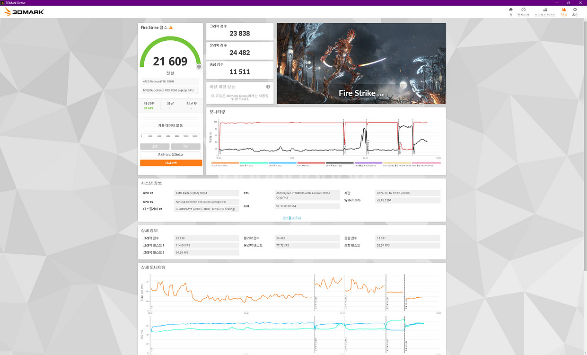
Task: Click the SystemInfo version v5.76.1304
Action: pos(408,200)
